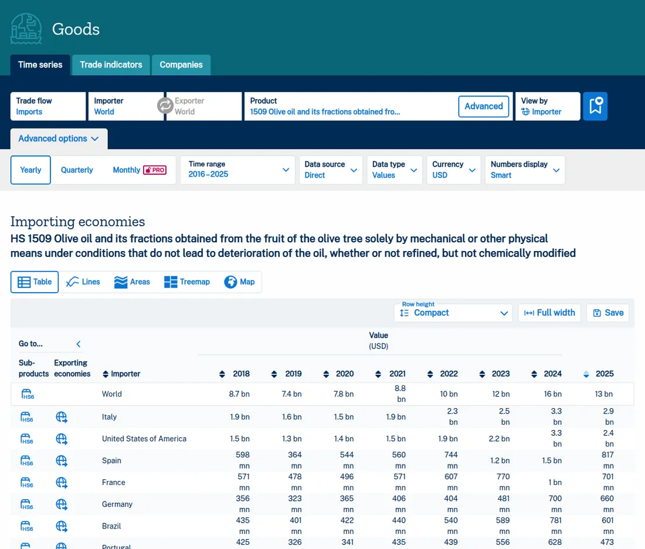
Task: Show exporting economies globe for Brazil
Action: [62, 526]
